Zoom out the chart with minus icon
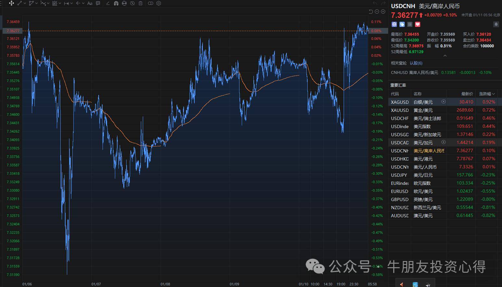The image size is (502, 287). point(377,12)
